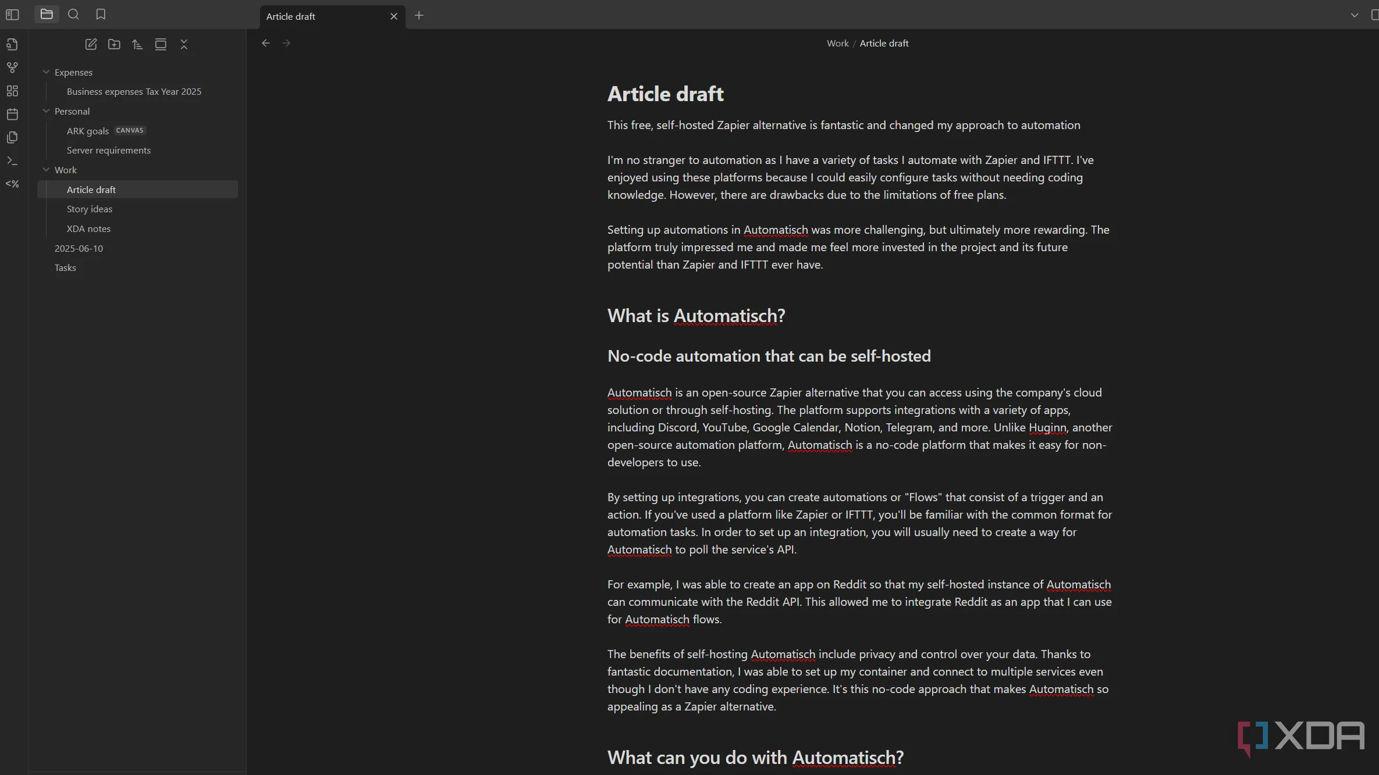Click the Article draft title heading
The width and height of the screenshot is (1379, 775).
point(665,94)
